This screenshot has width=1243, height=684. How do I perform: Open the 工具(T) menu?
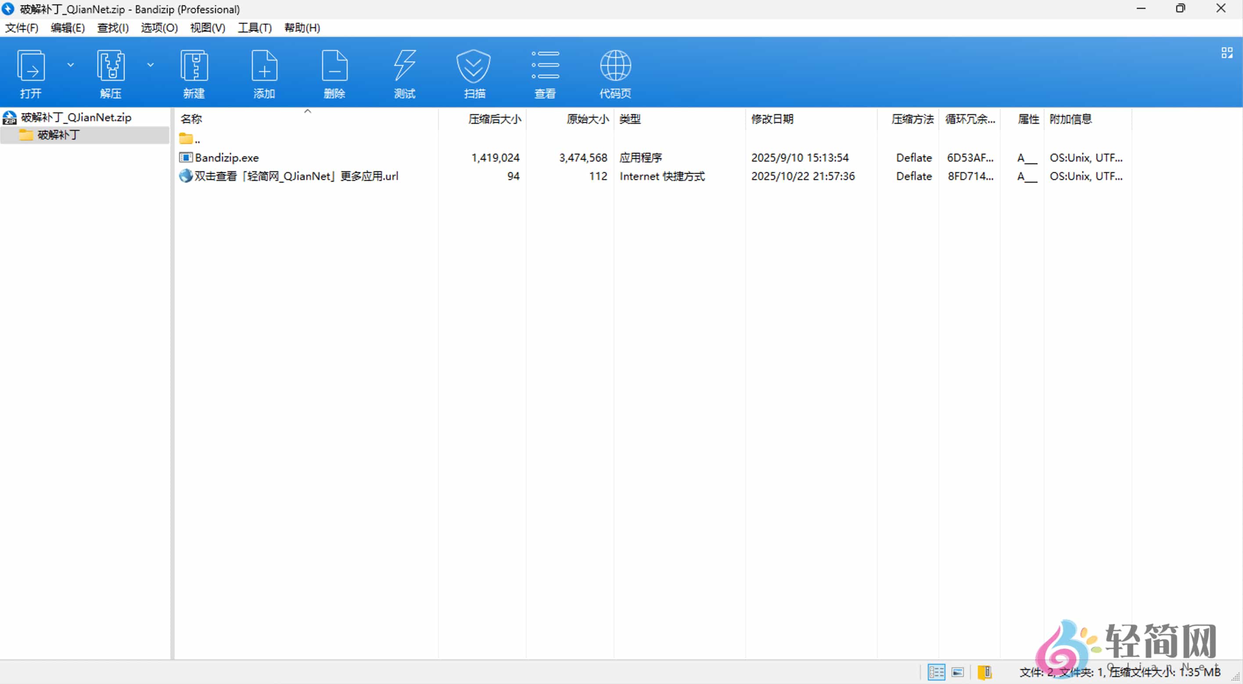(254, 28)
